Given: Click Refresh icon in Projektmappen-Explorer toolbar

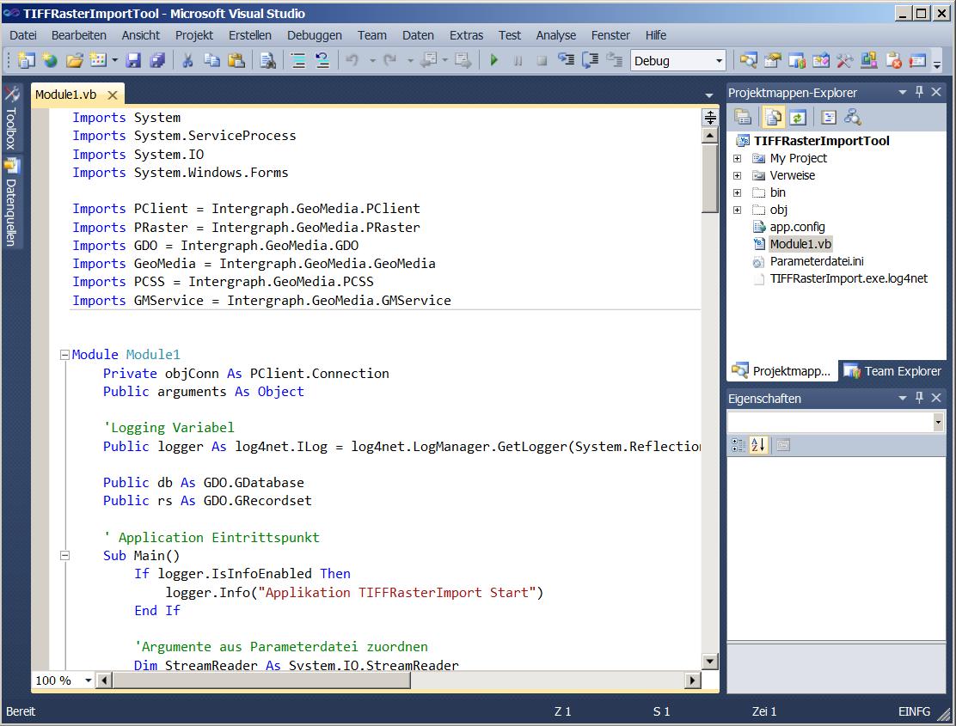Looking at the screenshot, I should (x=798, y=117).
